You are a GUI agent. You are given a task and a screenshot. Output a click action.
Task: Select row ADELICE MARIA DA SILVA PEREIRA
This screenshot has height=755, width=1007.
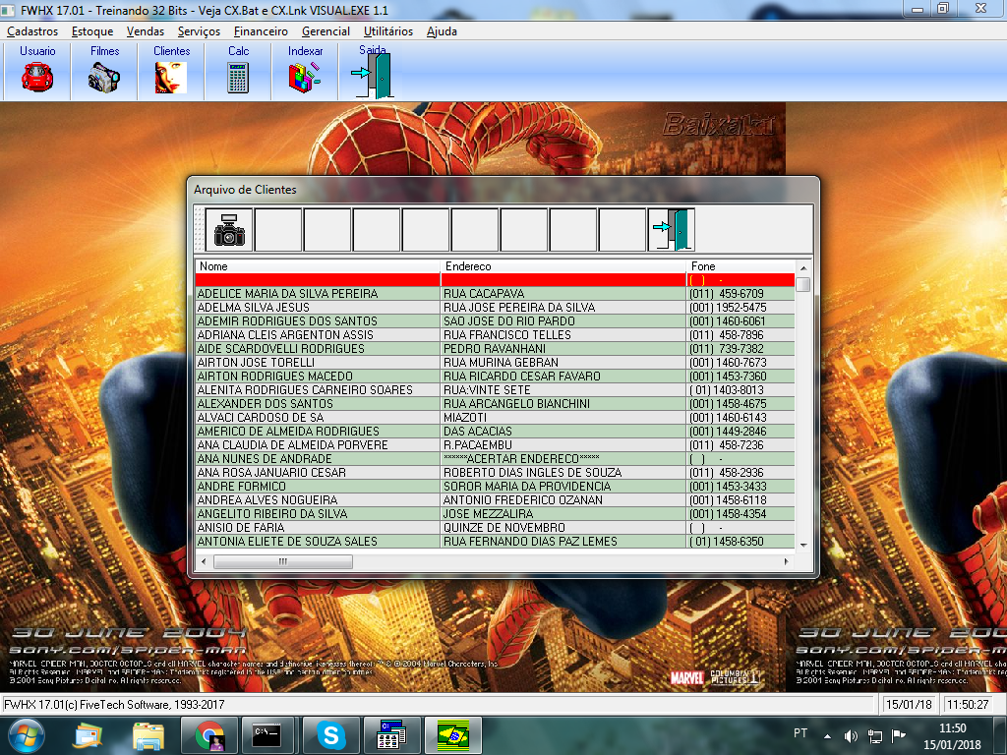point(495,293)
